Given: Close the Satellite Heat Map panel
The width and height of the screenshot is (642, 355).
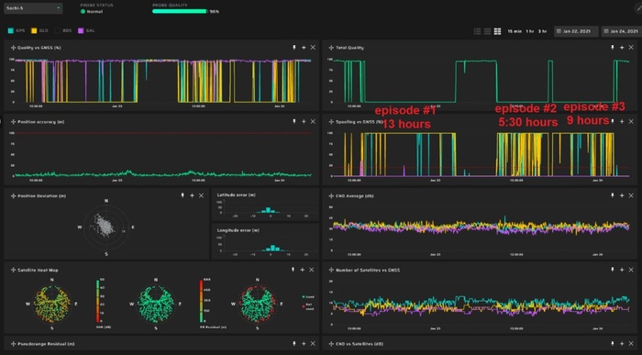Looking at the screenshot, I should click(312, 270).
